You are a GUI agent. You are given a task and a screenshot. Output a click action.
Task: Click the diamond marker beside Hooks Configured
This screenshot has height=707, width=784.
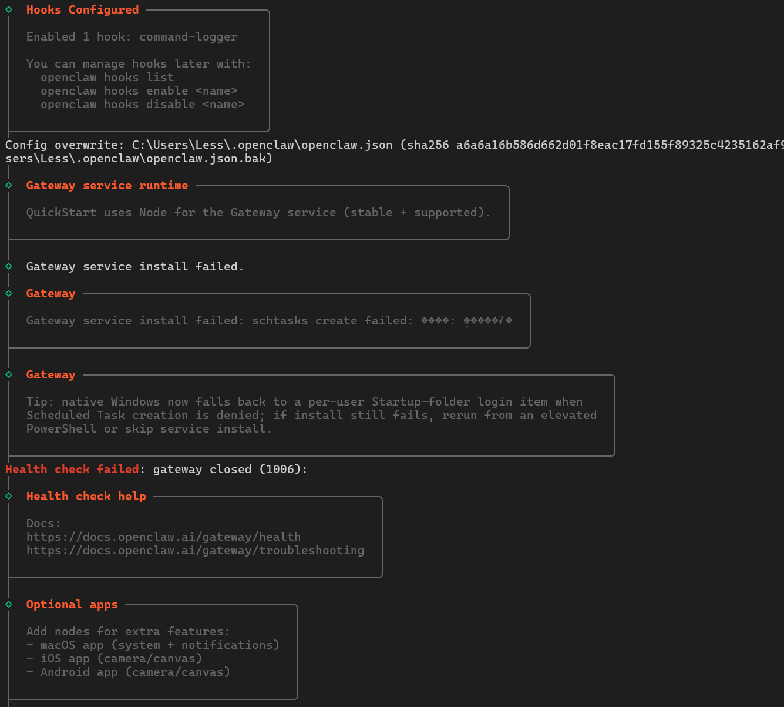pos(9,9)
